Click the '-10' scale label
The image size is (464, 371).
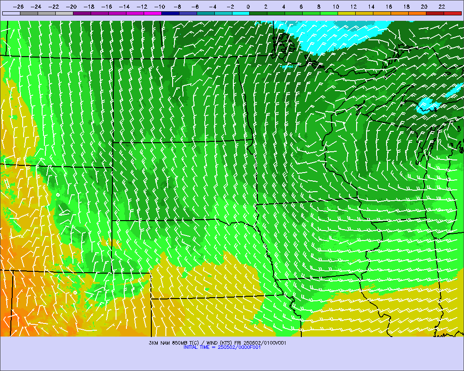coord(160,7)
